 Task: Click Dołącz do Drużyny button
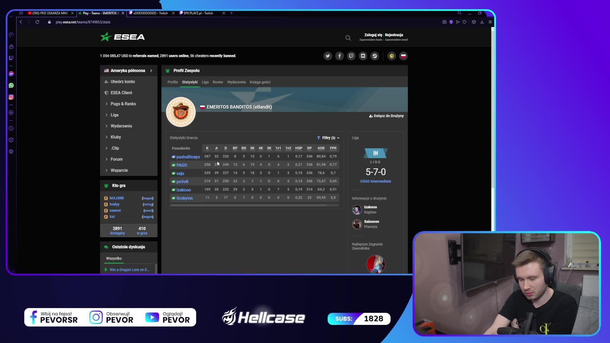pos(386,116)
